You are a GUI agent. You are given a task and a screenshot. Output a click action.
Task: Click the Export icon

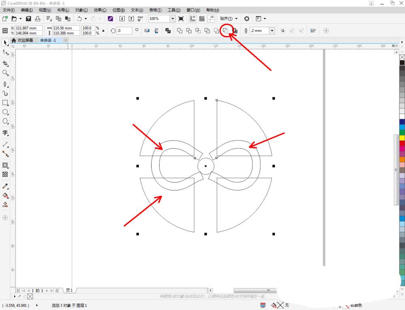(x=131, y=19)
